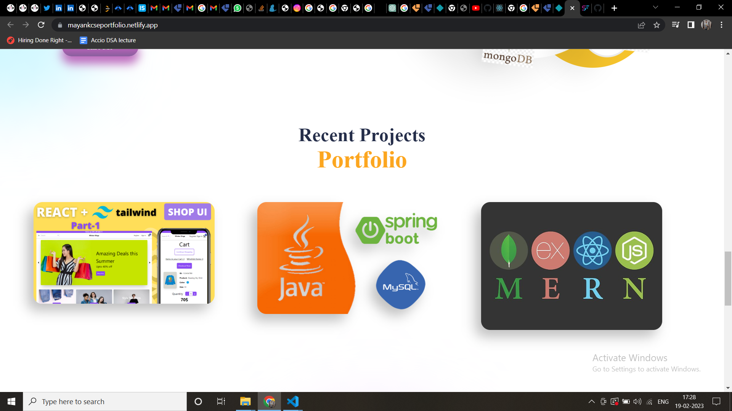
Task: Expand the tab search dropdown arrow
Action: [x=655, y=7]
